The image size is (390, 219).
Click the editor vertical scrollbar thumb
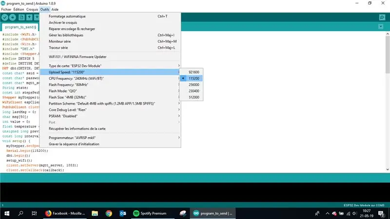(388, 55)
